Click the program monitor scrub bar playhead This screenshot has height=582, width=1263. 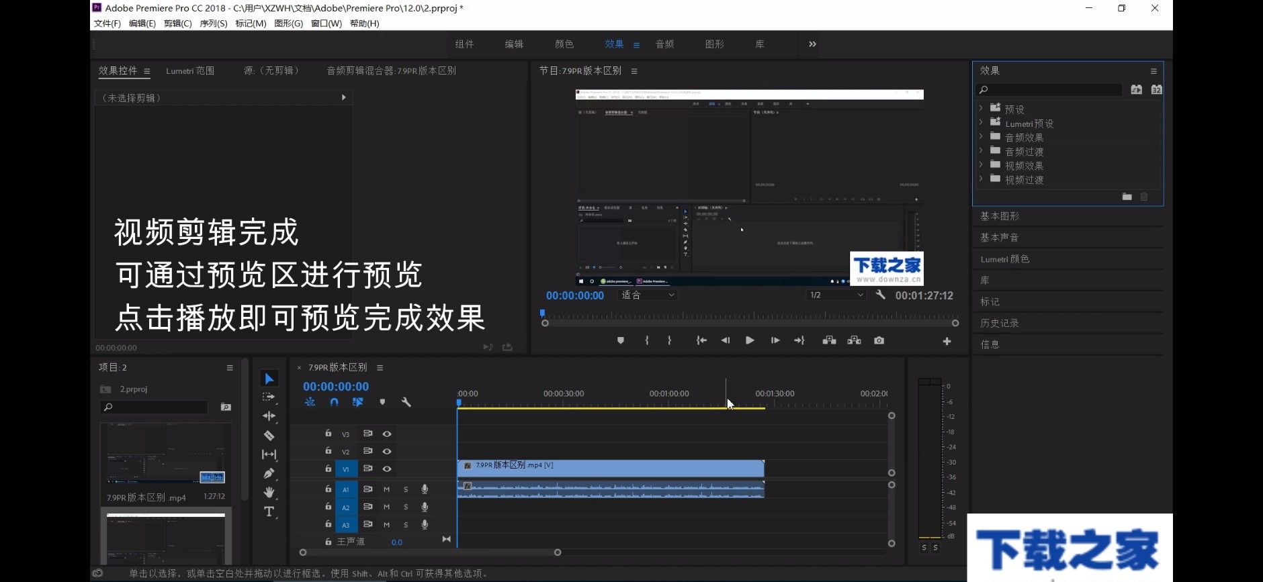[x=542, y=313]
